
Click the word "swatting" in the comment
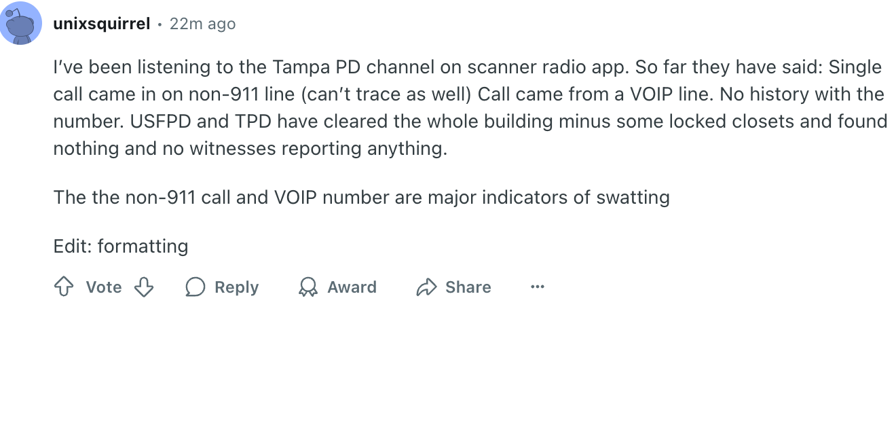[633, 198]
